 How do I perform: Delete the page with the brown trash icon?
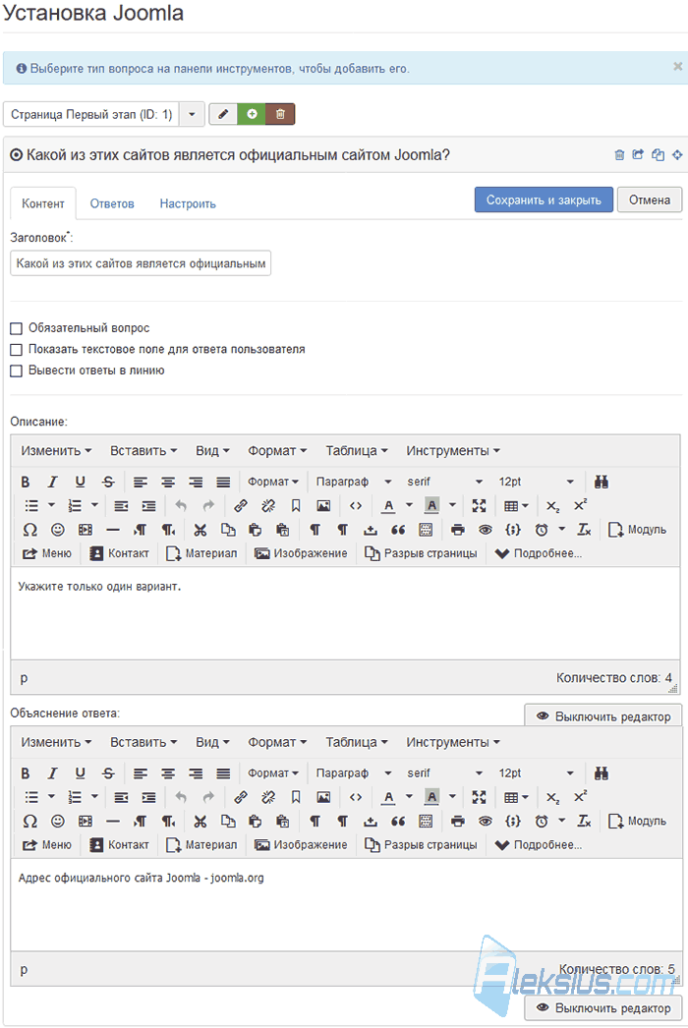(280, 114)
